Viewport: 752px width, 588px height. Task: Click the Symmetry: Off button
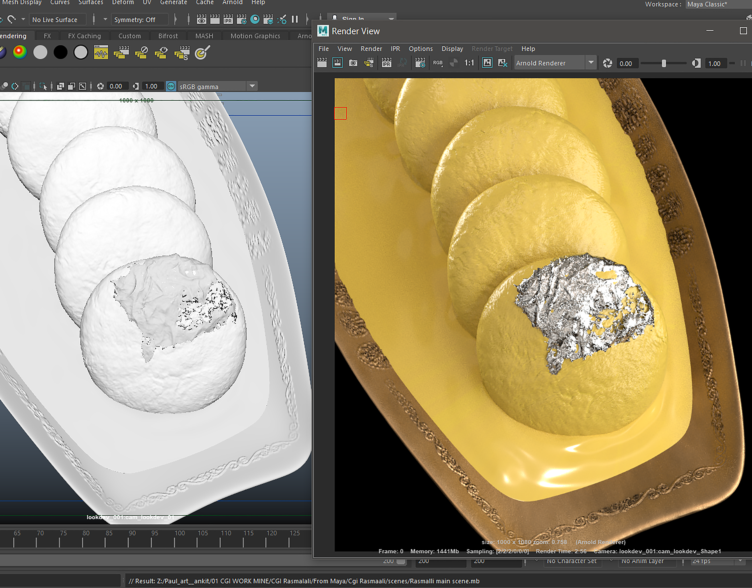click(x=135, y=20)
